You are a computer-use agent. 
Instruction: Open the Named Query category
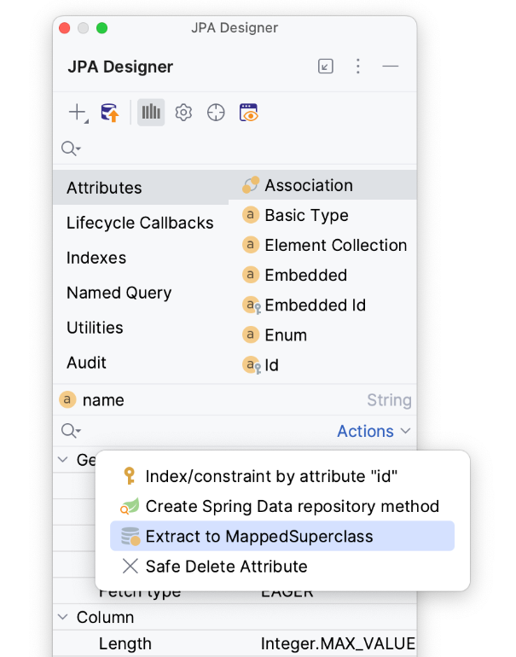pyautogui.click(x=119, y=294)
